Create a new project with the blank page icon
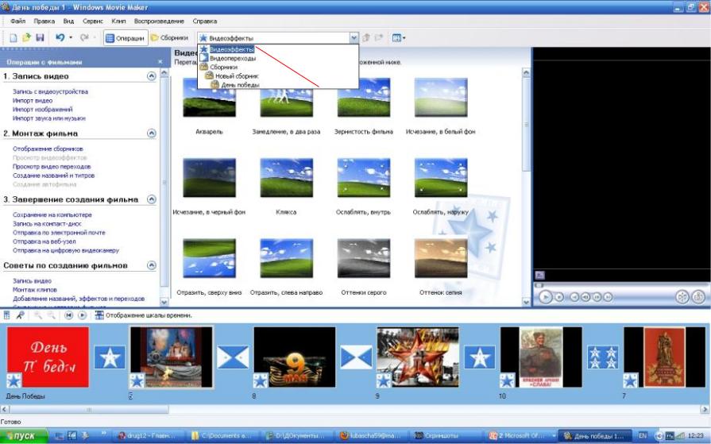This screenshot has width=711, height=444. pyautogui.click(x=14, y=38)
